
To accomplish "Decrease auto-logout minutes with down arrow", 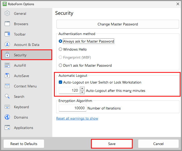I will [82, 92].
